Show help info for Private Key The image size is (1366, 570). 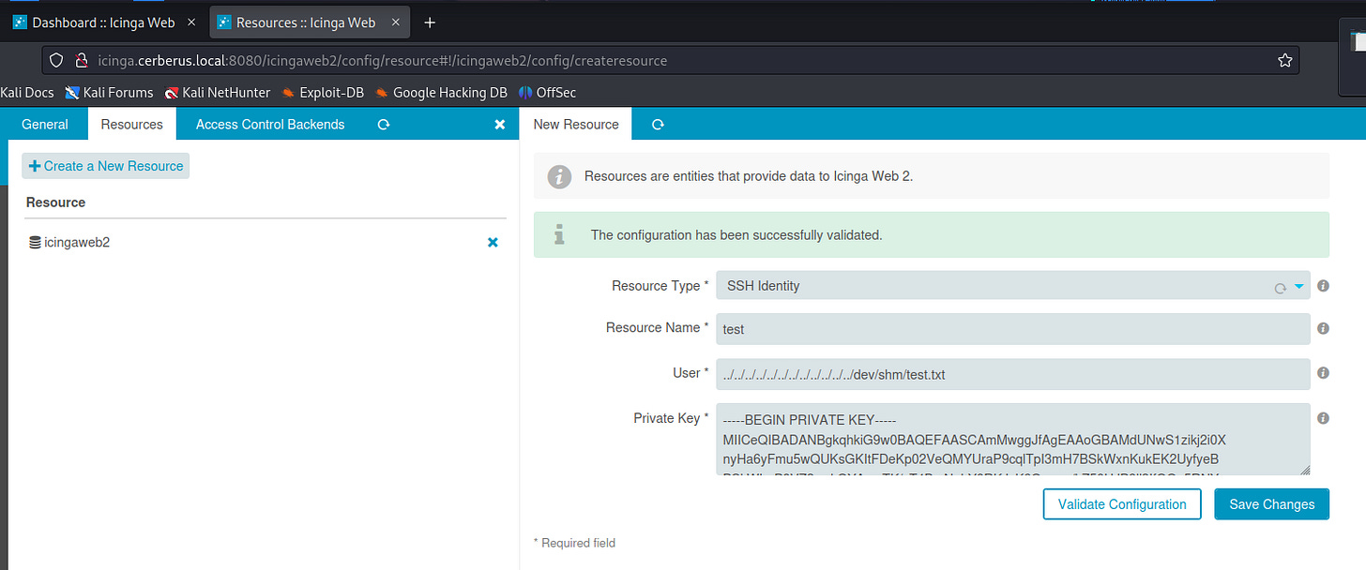[x=1323, y=418]
